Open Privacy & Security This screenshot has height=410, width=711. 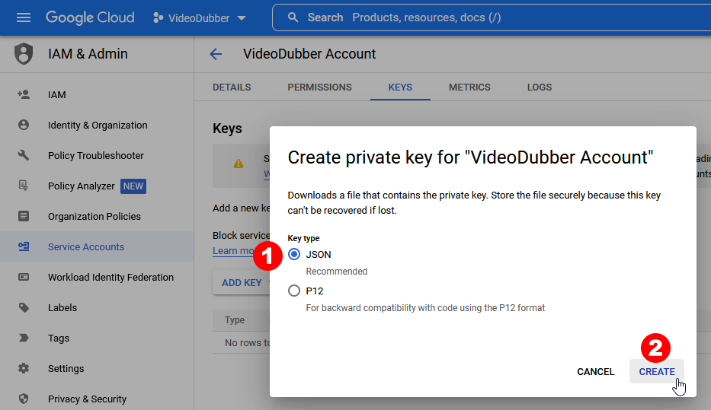pyautogui.click(x=87, y=399)
